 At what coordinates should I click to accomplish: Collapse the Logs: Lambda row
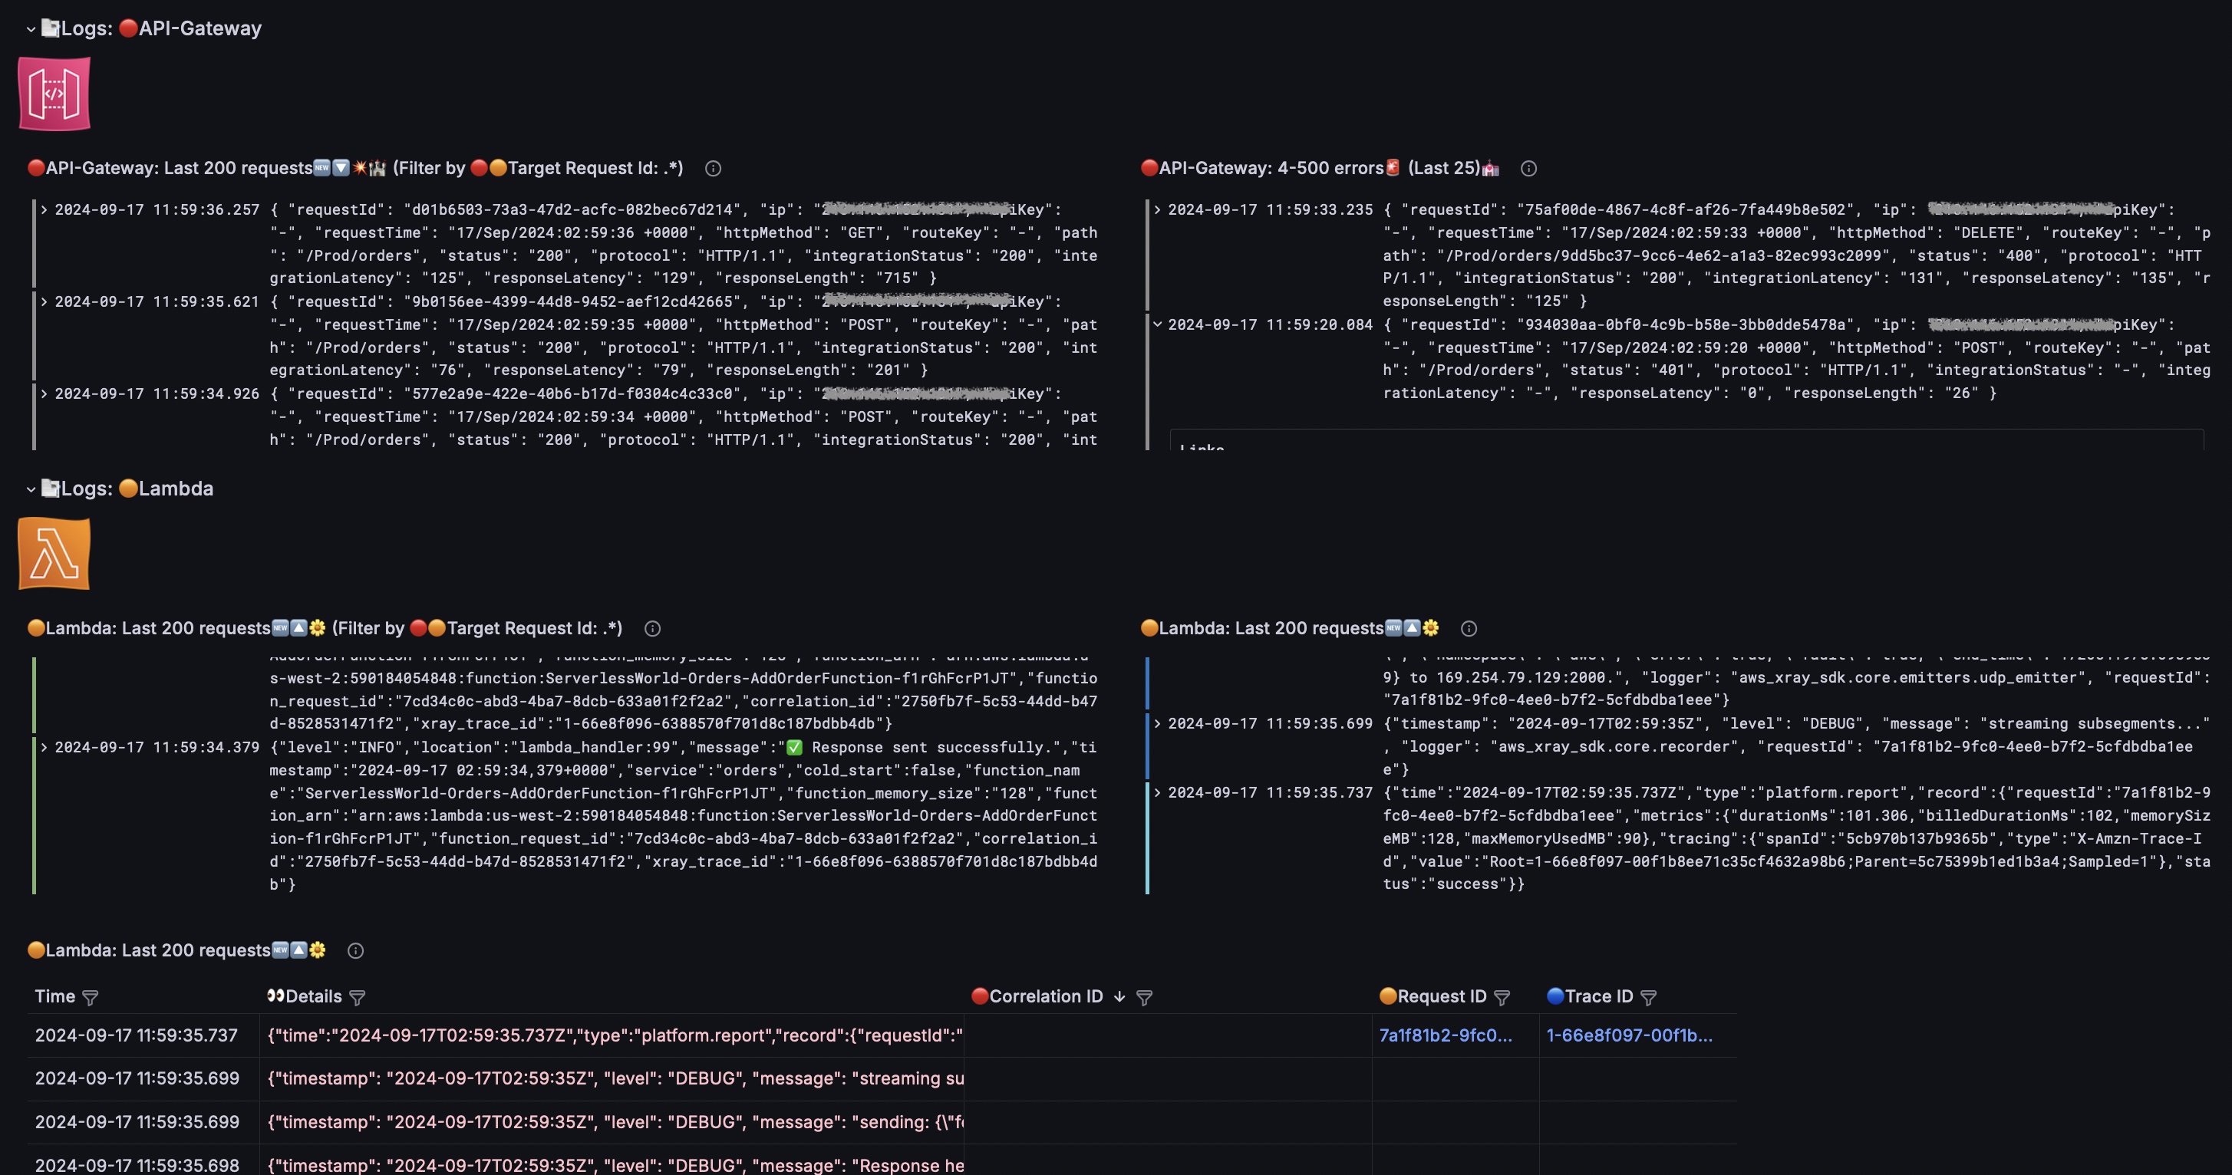pos(31,489)
